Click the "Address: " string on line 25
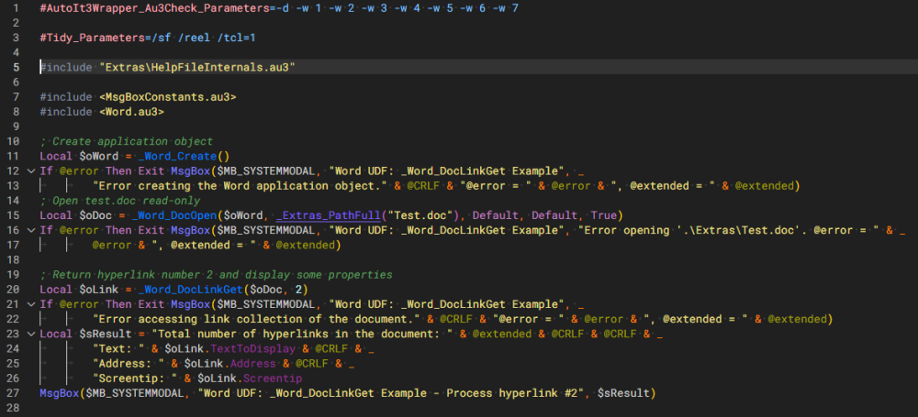The width and height of the screenshot is (918, 417). pos(129,364)
